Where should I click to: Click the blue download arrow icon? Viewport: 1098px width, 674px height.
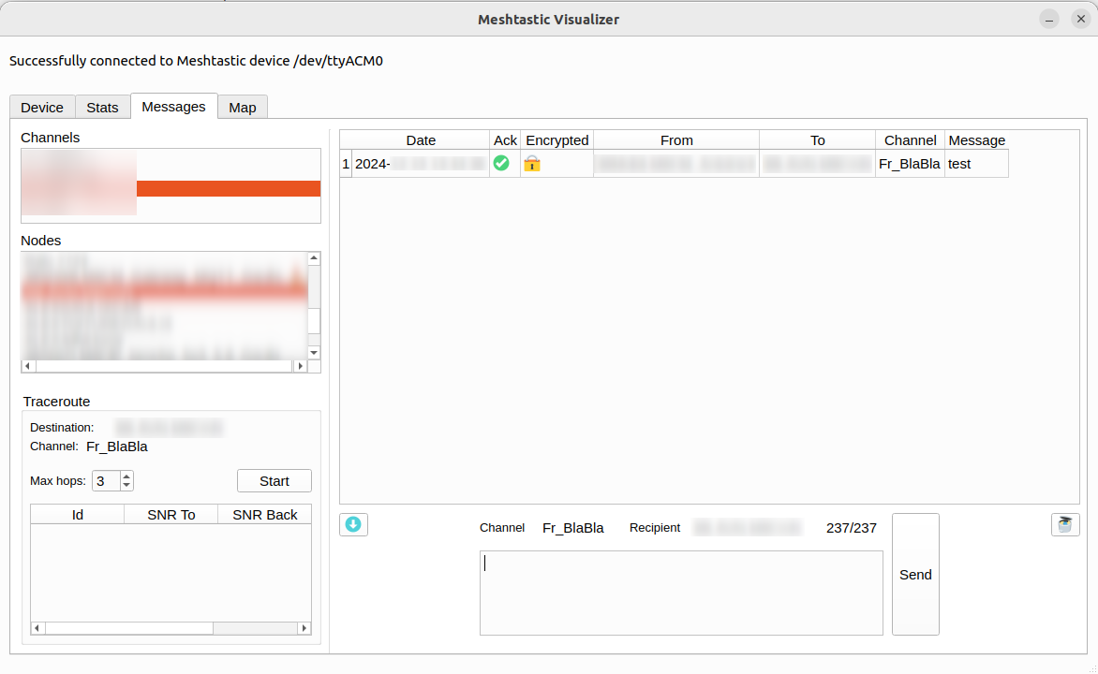tap(353, 525)
